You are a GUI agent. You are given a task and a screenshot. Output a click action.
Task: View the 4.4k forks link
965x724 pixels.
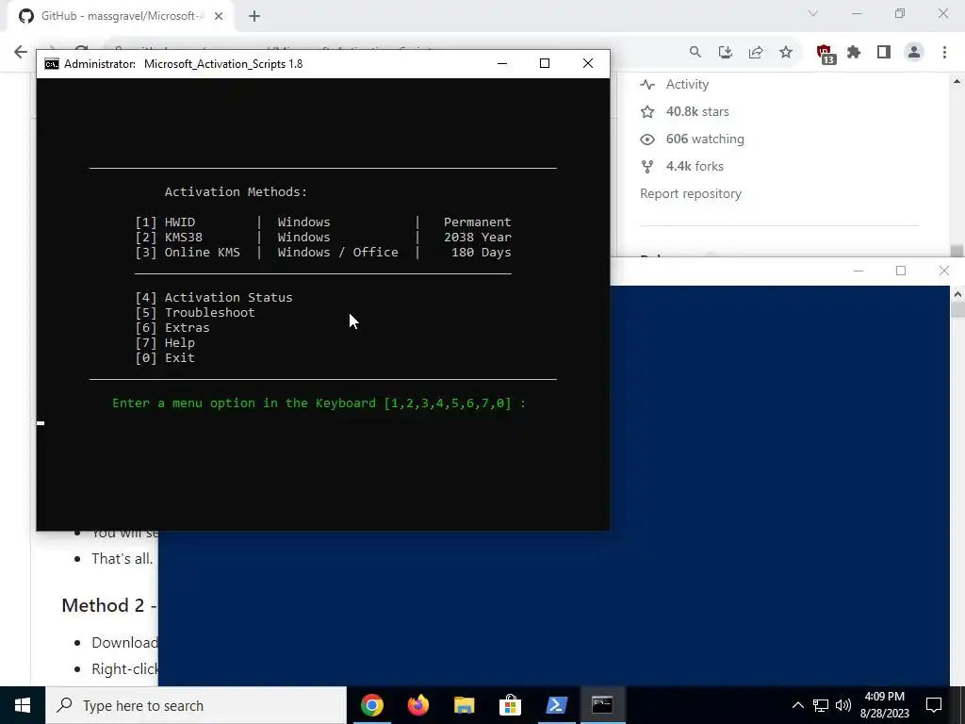point(695,166)
